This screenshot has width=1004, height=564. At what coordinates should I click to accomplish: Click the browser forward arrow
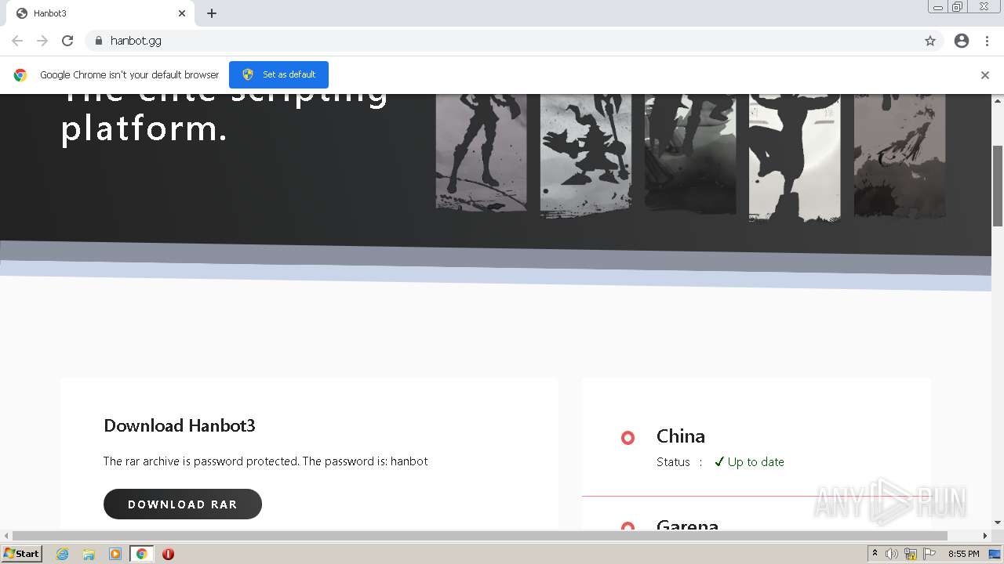pos(42,41)
